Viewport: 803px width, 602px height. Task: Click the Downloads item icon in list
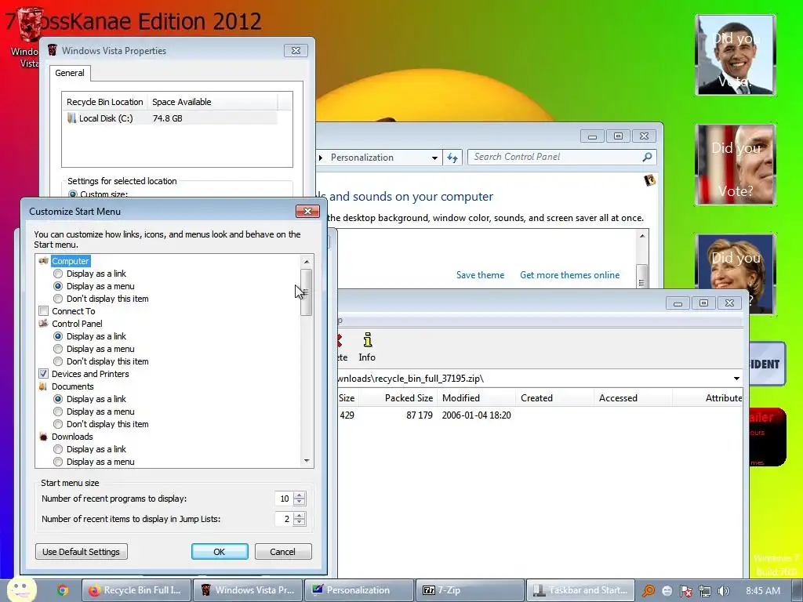pyautogui.click(x=44, y=437)
